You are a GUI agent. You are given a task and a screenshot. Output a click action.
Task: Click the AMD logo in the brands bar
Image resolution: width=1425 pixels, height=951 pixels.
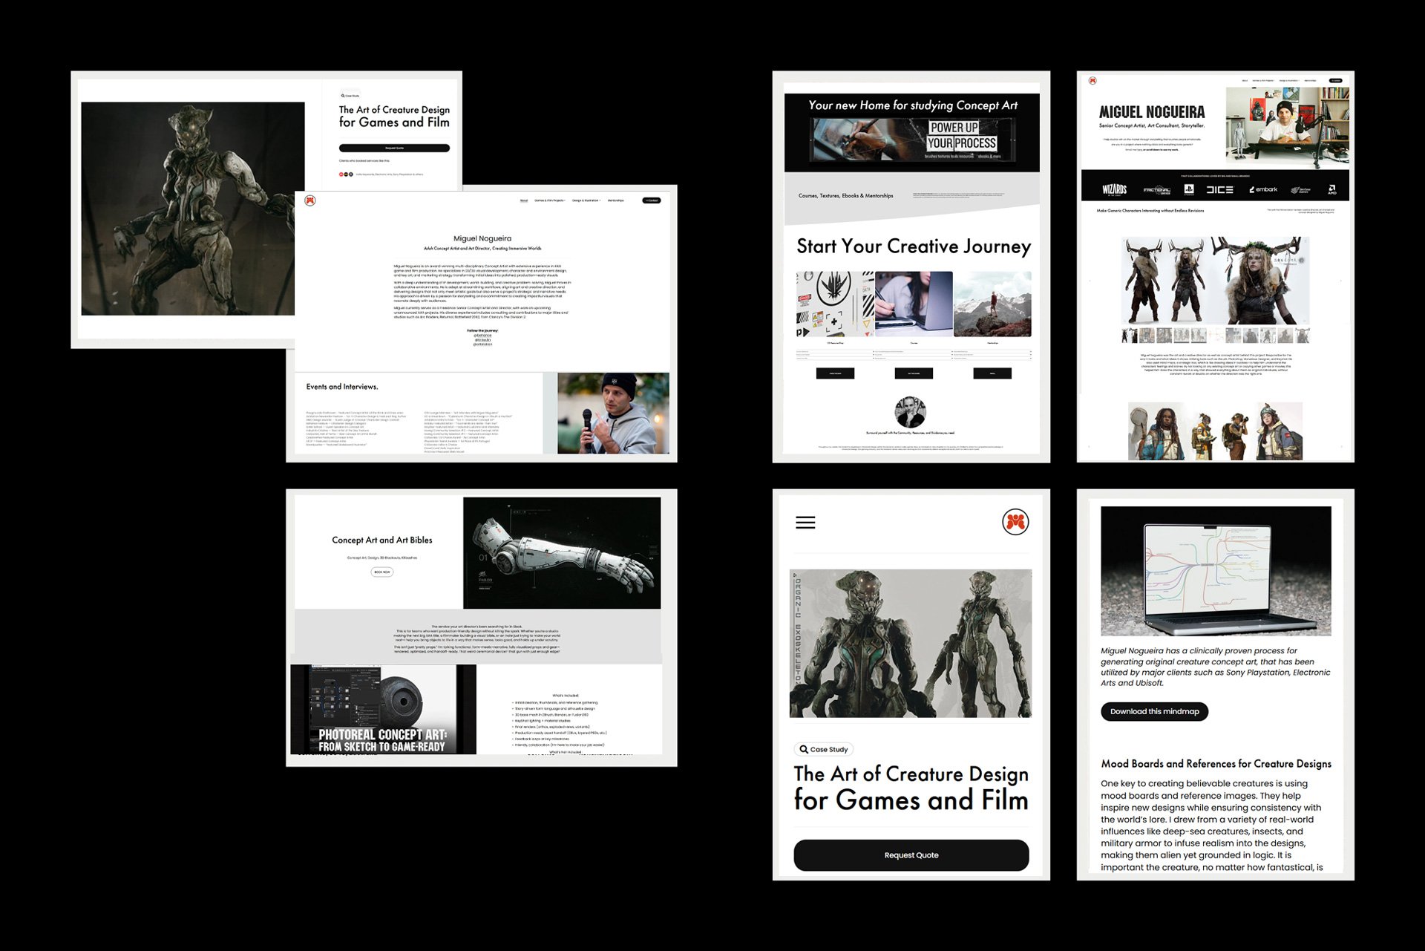[1331, 190]
